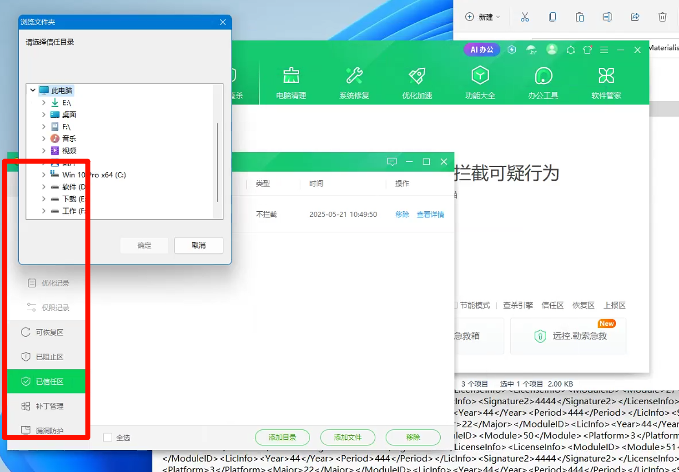Open the user avatar account icon
679x472 pixels.
point(552,50)
